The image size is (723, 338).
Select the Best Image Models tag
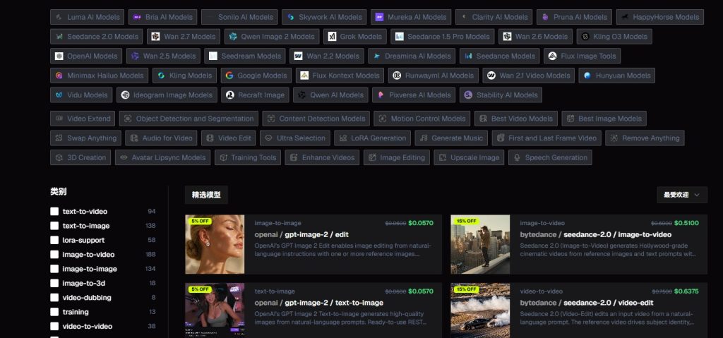(x=604, y=119)
